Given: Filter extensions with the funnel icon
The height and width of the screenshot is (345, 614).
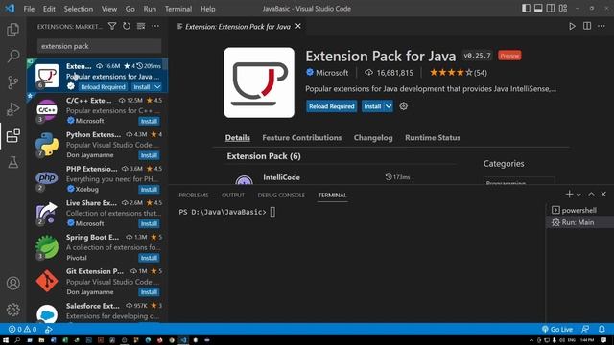Looking at the screenshot, I should (x=112, y=26).
